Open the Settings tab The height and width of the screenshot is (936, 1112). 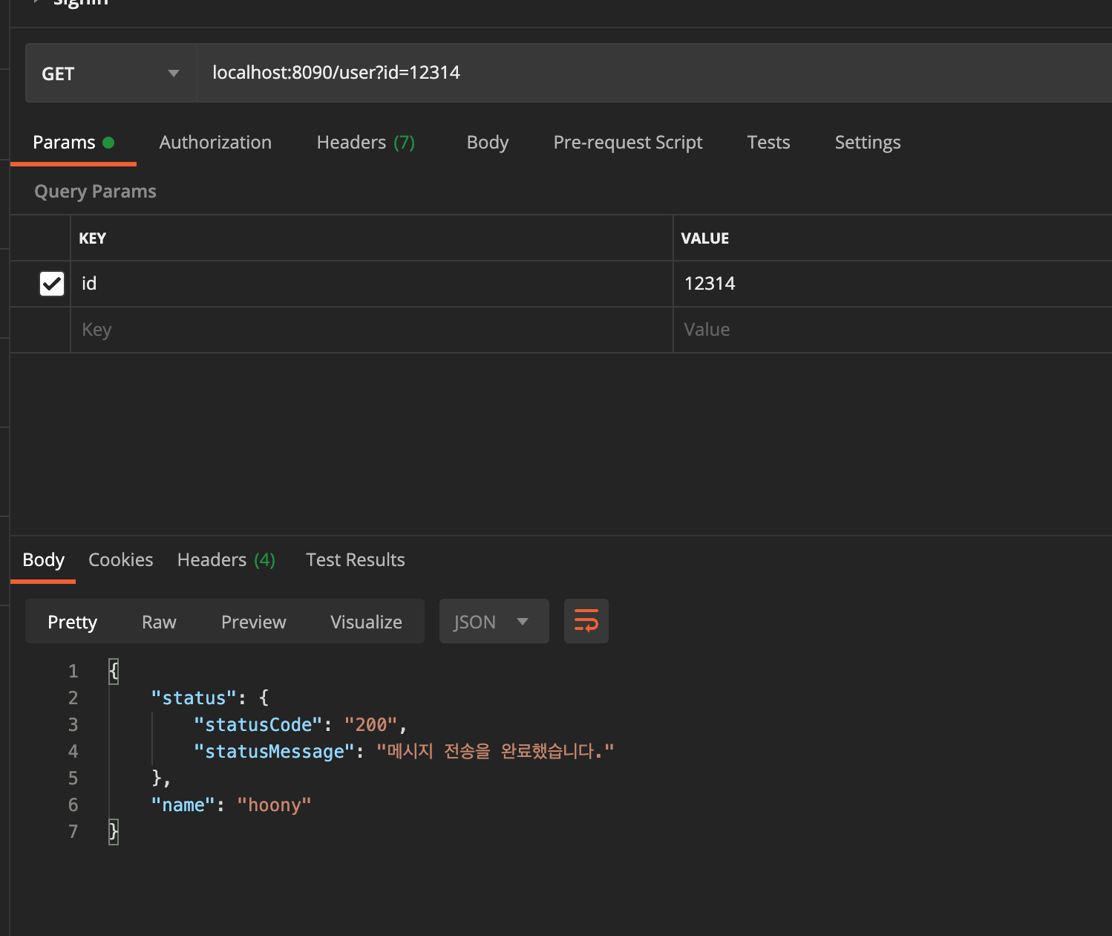point(868,143)
